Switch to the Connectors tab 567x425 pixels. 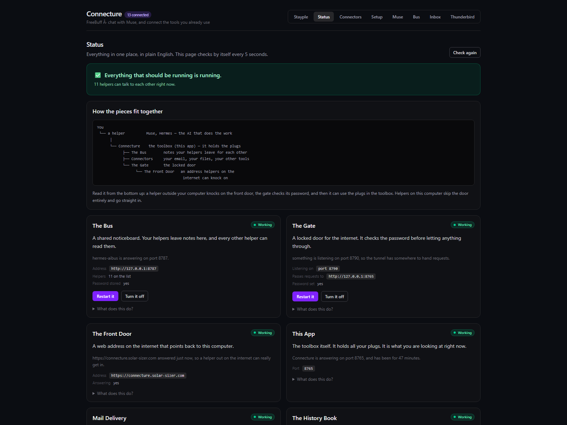tap(350, 17)
